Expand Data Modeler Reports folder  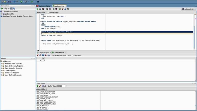(1, 68)
